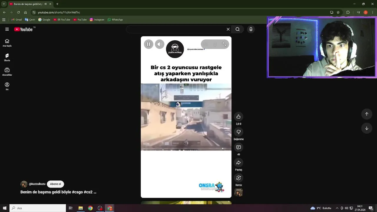Select the youtube.com/shorts address bar URL

tap(59, 12)
